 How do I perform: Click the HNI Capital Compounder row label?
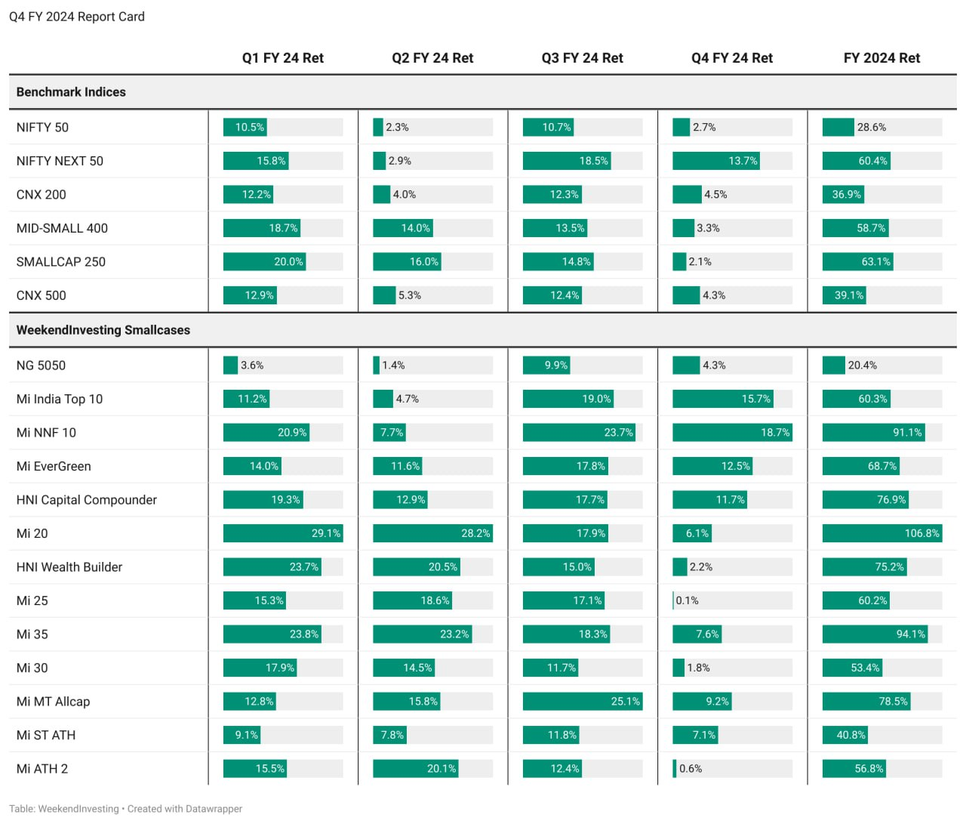(87, 500)
